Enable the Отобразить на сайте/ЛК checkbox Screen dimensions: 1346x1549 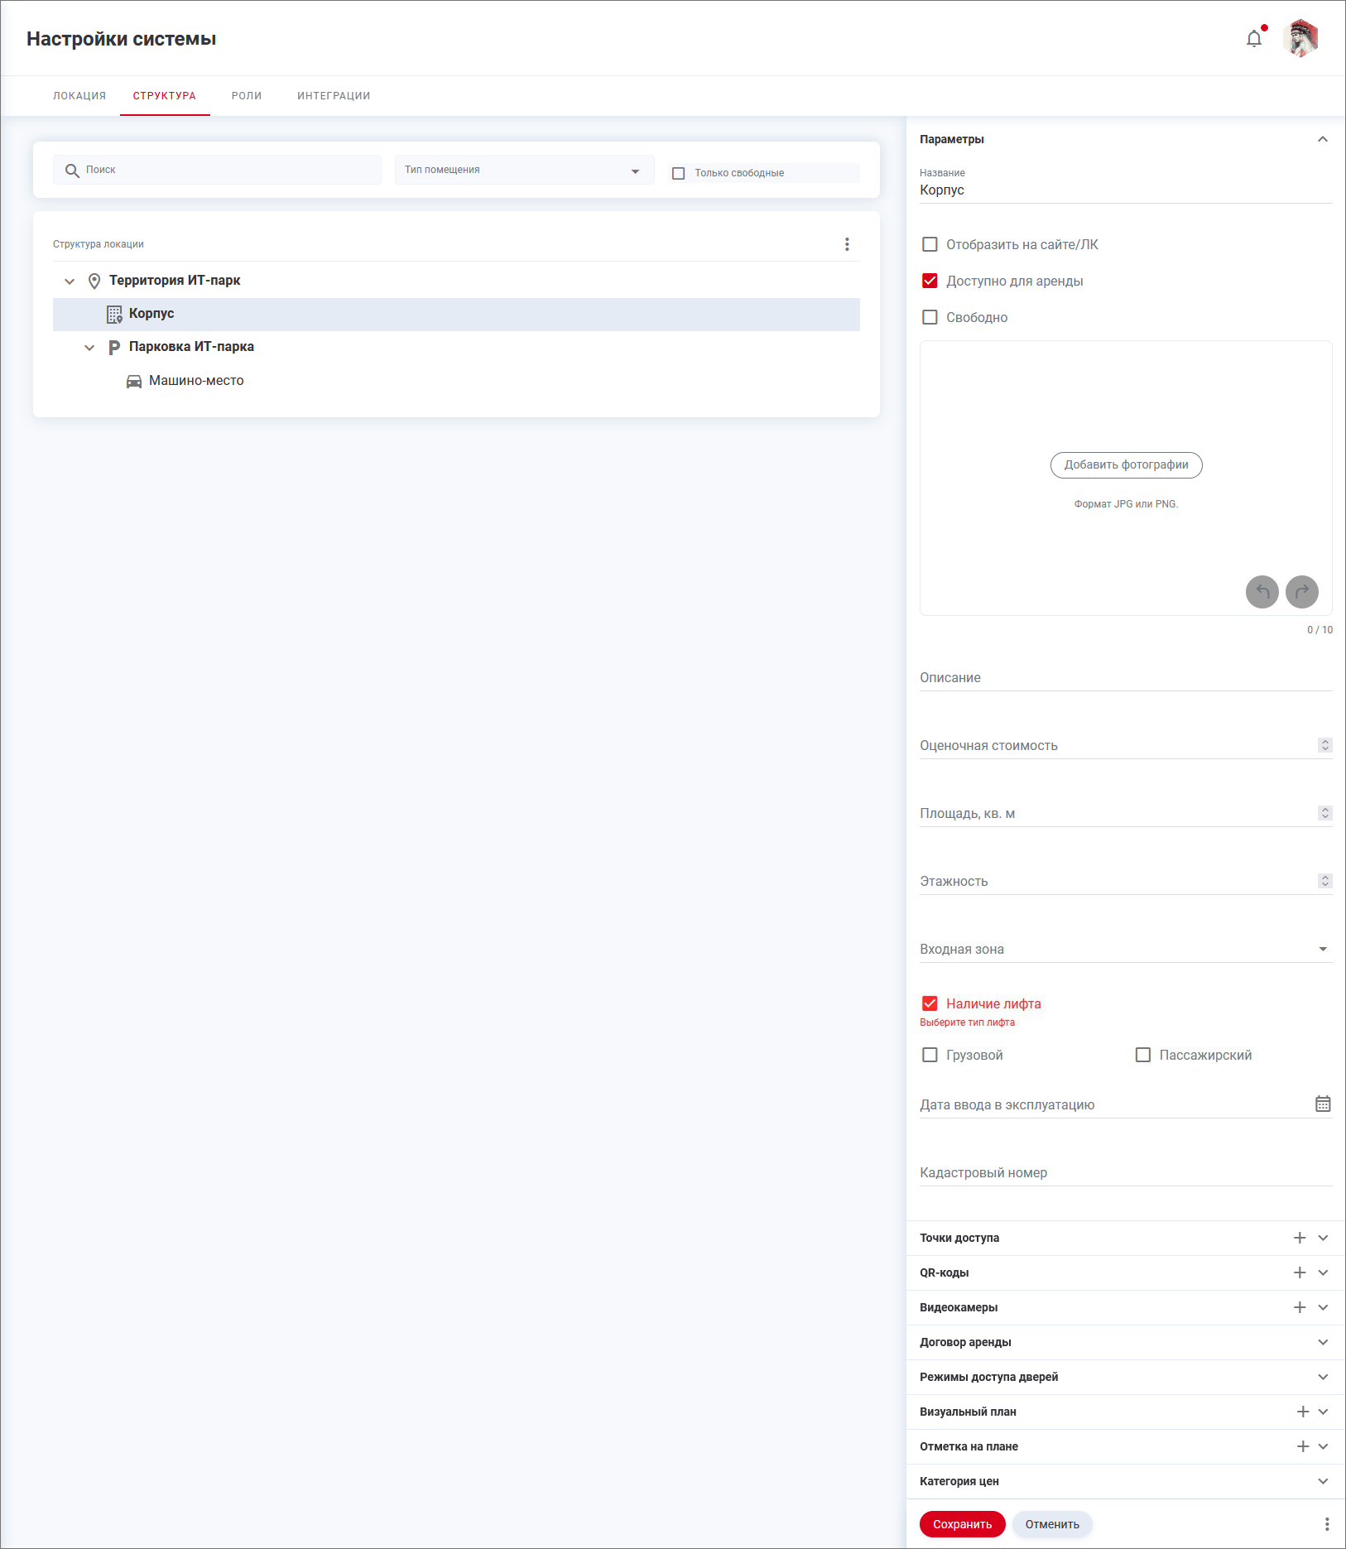click(930, 244)
